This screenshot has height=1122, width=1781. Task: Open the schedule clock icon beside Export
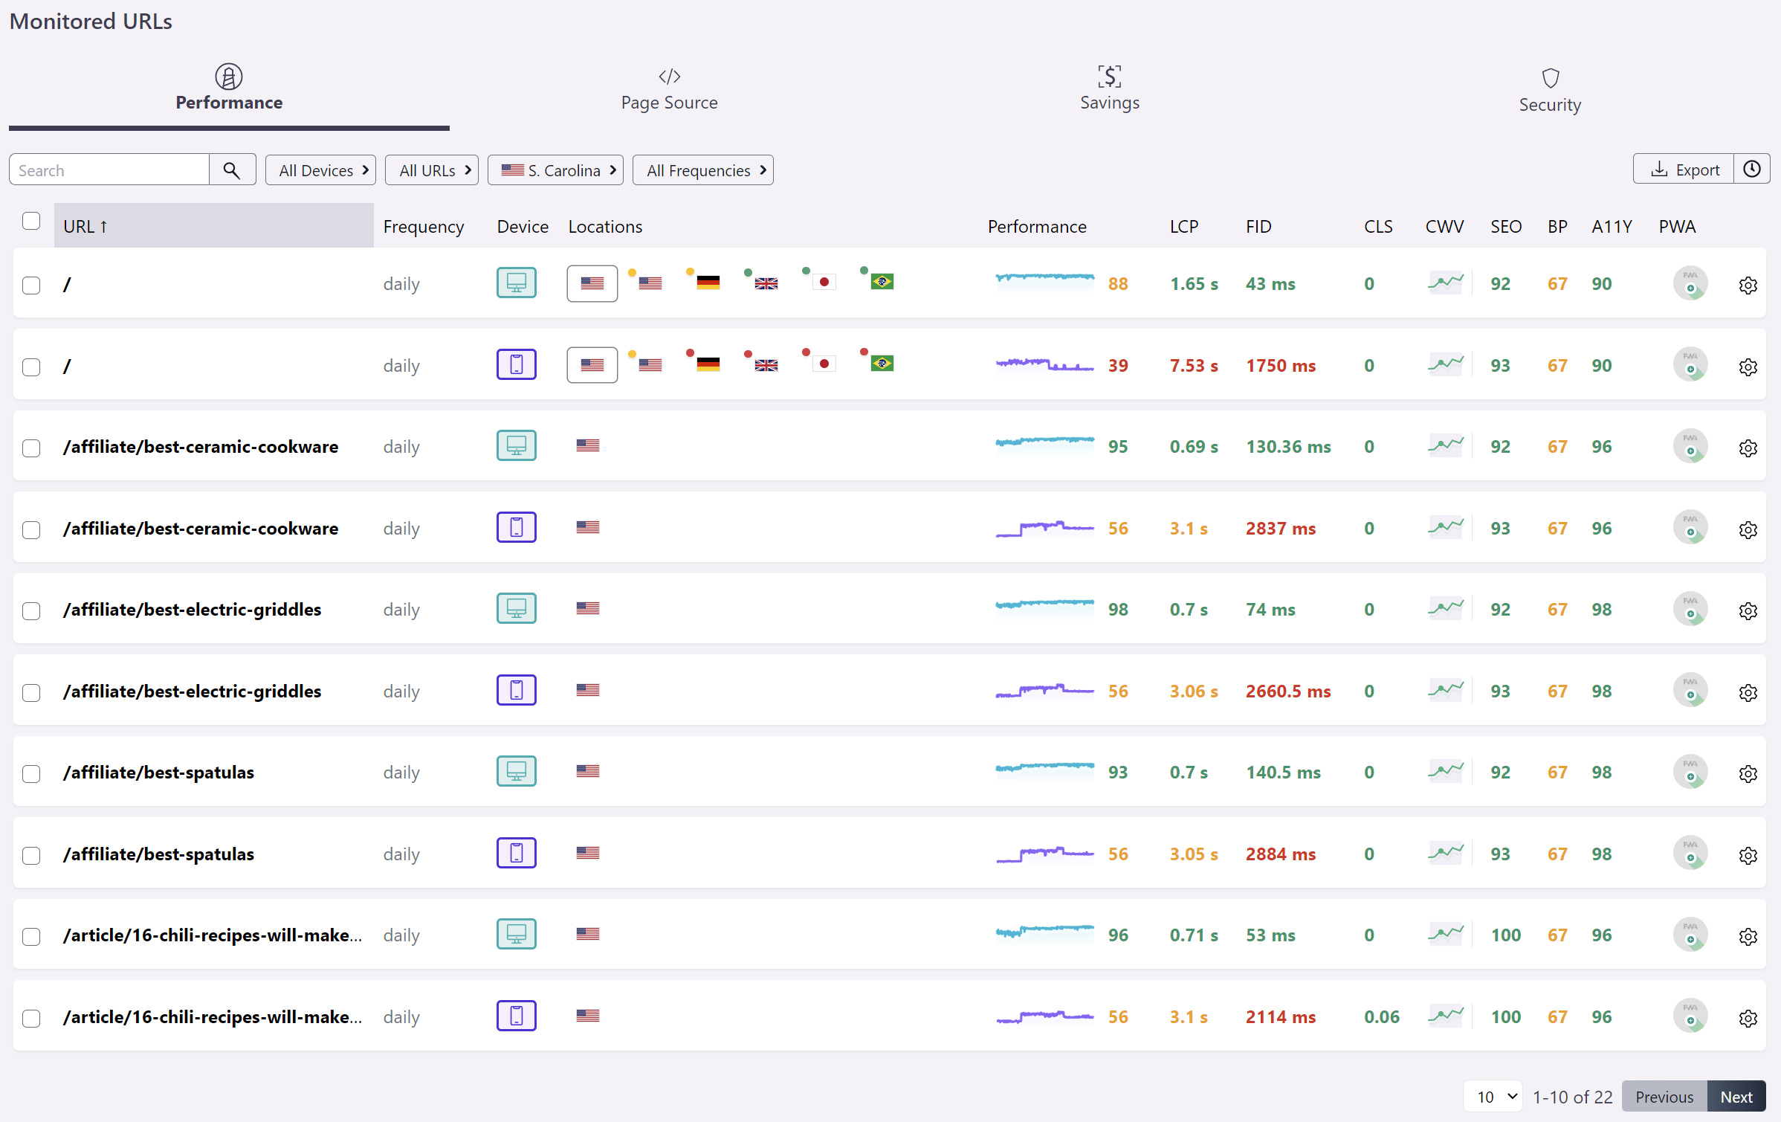[x=1752, y=170]
